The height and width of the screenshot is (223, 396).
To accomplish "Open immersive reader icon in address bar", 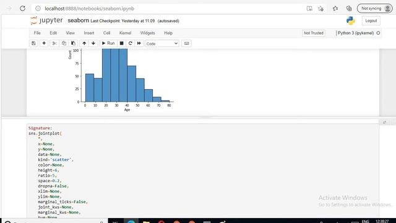I will [309, 9].
